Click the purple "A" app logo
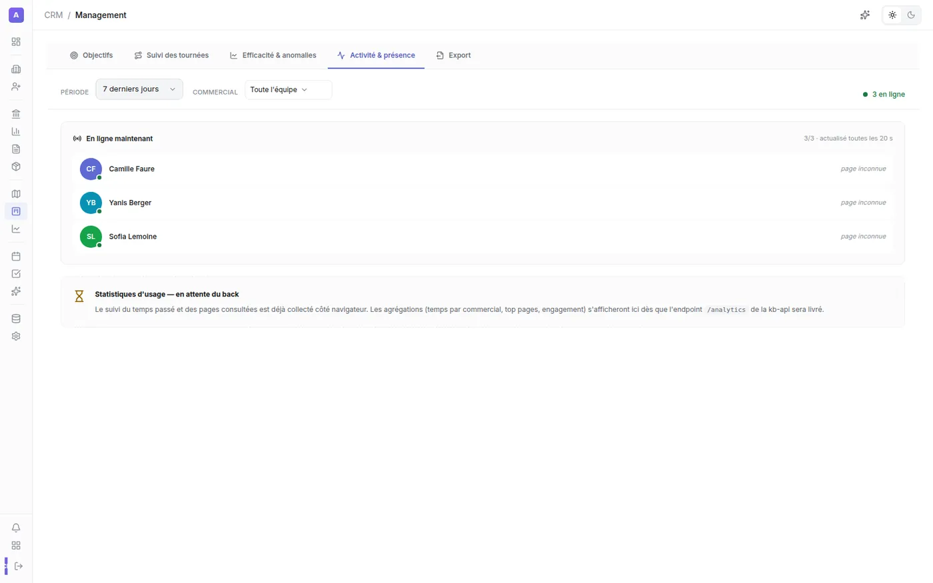The image size is (933, 583). pyautogui.click(x=16, y=15)
